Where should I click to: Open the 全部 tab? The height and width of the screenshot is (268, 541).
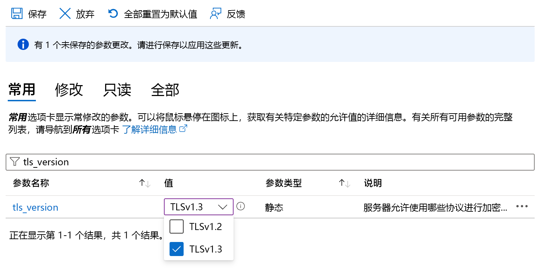tap(165, 90)
